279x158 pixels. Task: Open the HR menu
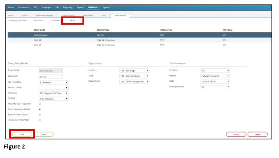click(x=57, y=7)
